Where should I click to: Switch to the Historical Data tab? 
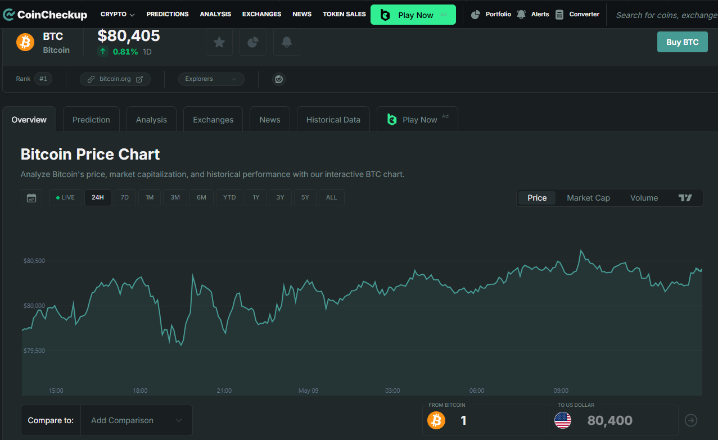click(x=333, y=120)
